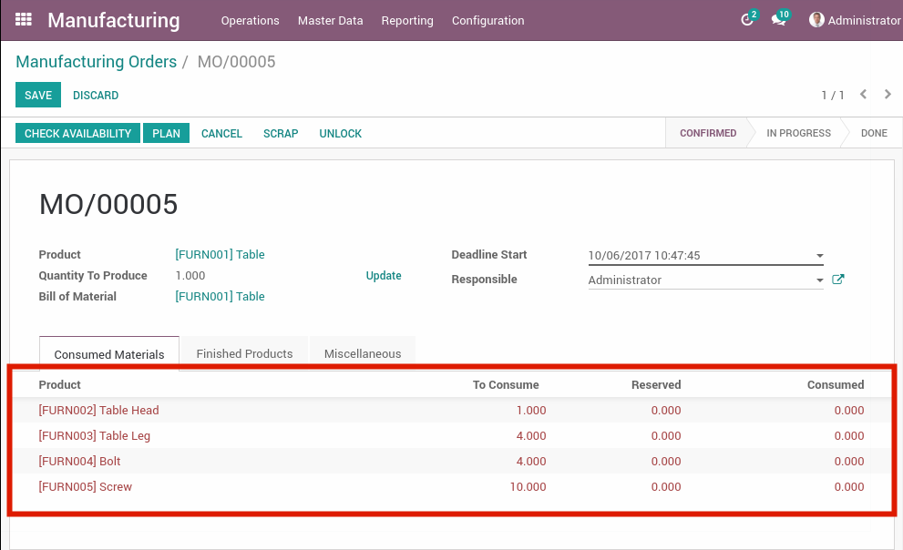Select the [FURN004] Bolt row
Screen dimensions: 903x550
[x=452, y=461]
